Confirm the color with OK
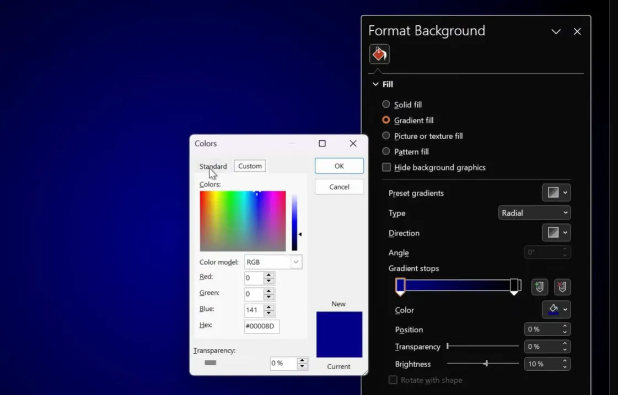Screen dimensions: 618x395 [339, 166]
